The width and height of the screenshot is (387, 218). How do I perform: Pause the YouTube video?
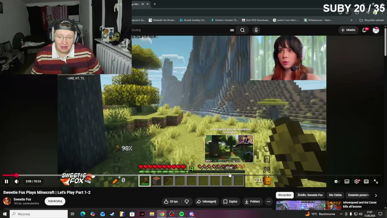pyautogui.click(x=6, y=181)
